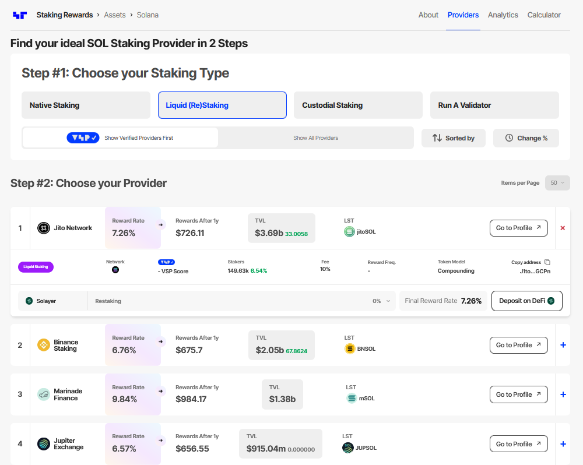Viewport: 583px width, 465px height.
Task: Choose Liquid (Re)Staking type
Action: coord(222,105)
